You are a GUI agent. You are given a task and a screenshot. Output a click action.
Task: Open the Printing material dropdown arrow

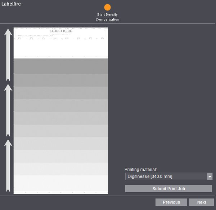210,176
